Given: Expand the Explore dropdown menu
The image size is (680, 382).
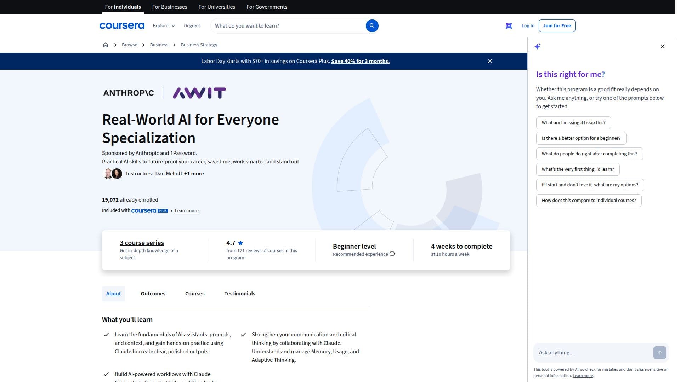Looking at the screenshot, I should [164, 26].
